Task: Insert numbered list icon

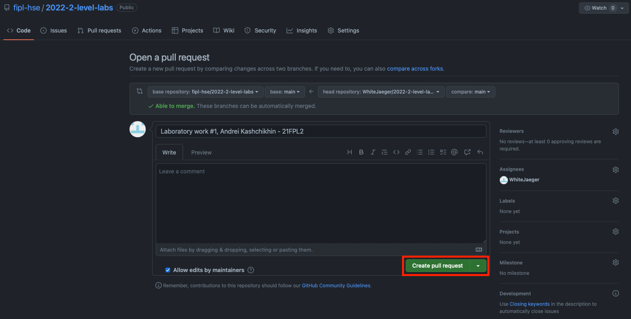Action: (431, 152)
